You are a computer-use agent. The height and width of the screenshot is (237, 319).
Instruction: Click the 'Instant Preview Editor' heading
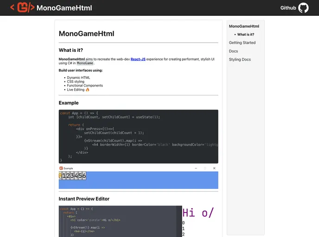coord(84,199)
